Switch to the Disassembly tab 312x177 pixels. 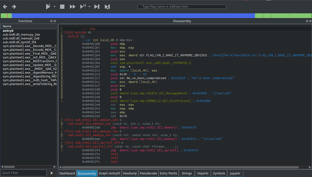tap(87, 173)
